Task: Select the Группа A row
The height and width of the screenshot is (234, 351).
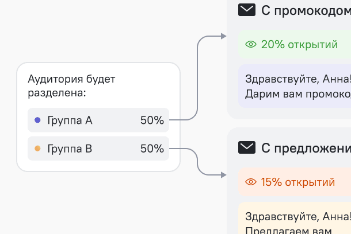Action: coord(98,120)
